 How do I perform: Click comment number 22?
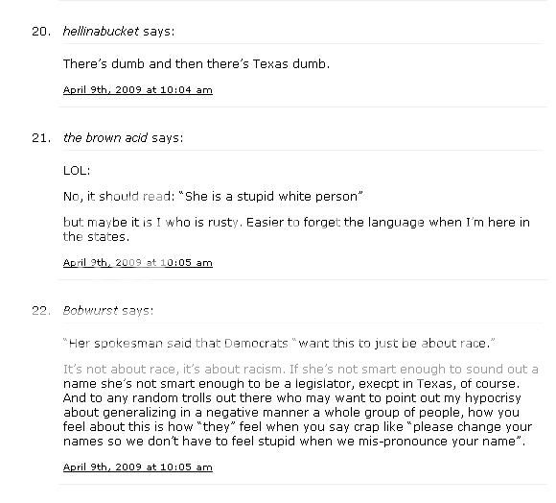[x=41, y=311]
